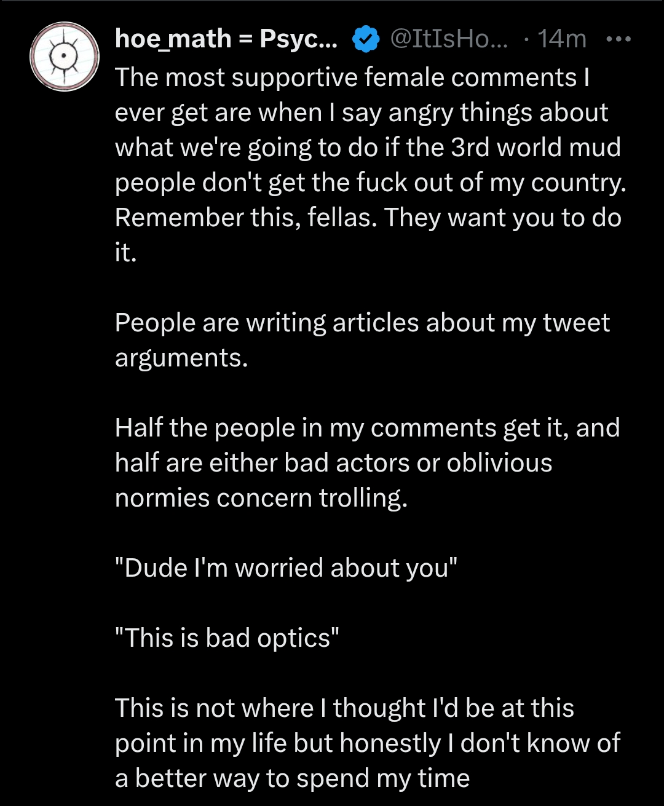Click the blue verified checkmark badge

pyautogui.click(x=365, y=40)
